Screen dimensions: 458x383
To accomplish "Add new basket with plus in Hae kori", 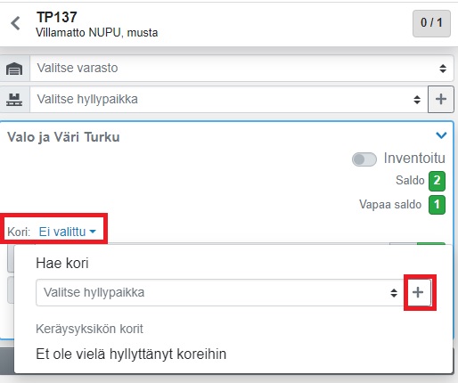I will point(418,292).
